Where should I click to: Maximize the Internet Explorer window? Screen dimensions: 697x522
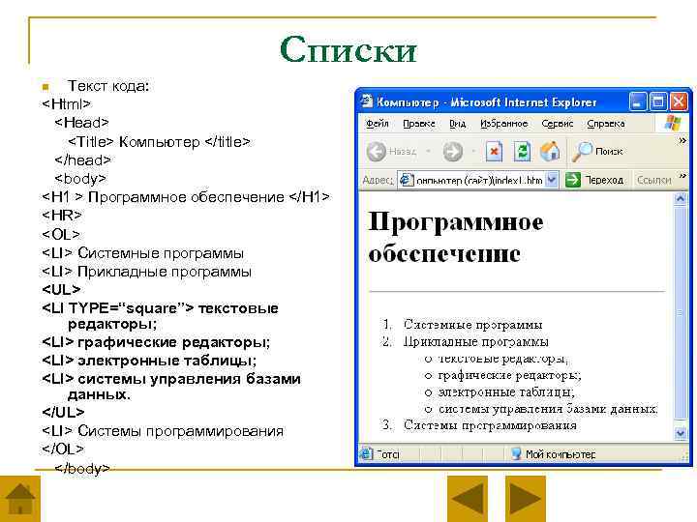[658, 102]
